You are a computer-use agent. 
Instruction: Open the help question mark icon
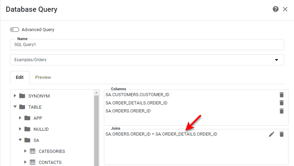pyautogui.click(x=276, y=9)
